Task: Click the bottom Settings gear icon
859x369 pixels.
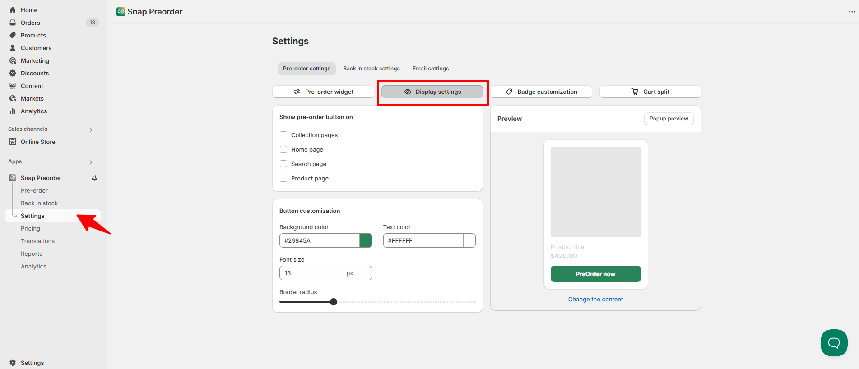Action: coord(13,363)
